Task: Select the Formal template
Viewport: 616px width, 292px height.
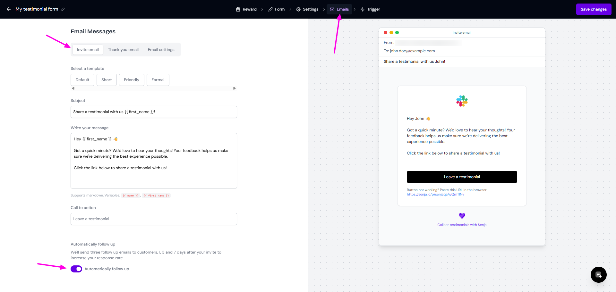Action: pos(158,80)
